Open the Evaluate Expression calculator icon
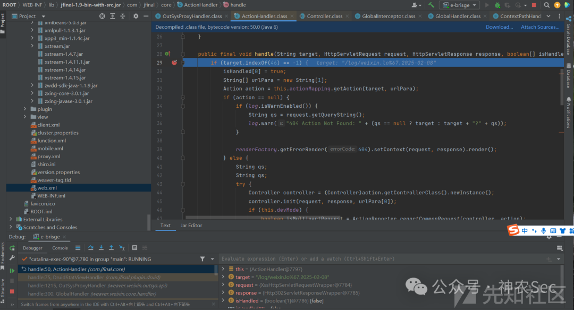Viewport: 574px width, 310px height. 134,248
